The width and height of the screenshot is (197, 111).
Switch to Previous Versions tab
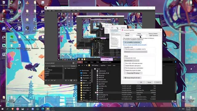point(153,34)
